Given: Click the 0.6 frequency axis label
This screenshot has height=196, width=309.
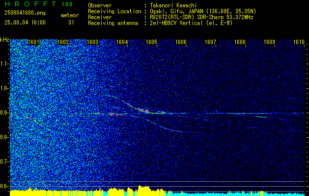Looking at the screenshot, I should pyautogui.click(x=4, y=186).
